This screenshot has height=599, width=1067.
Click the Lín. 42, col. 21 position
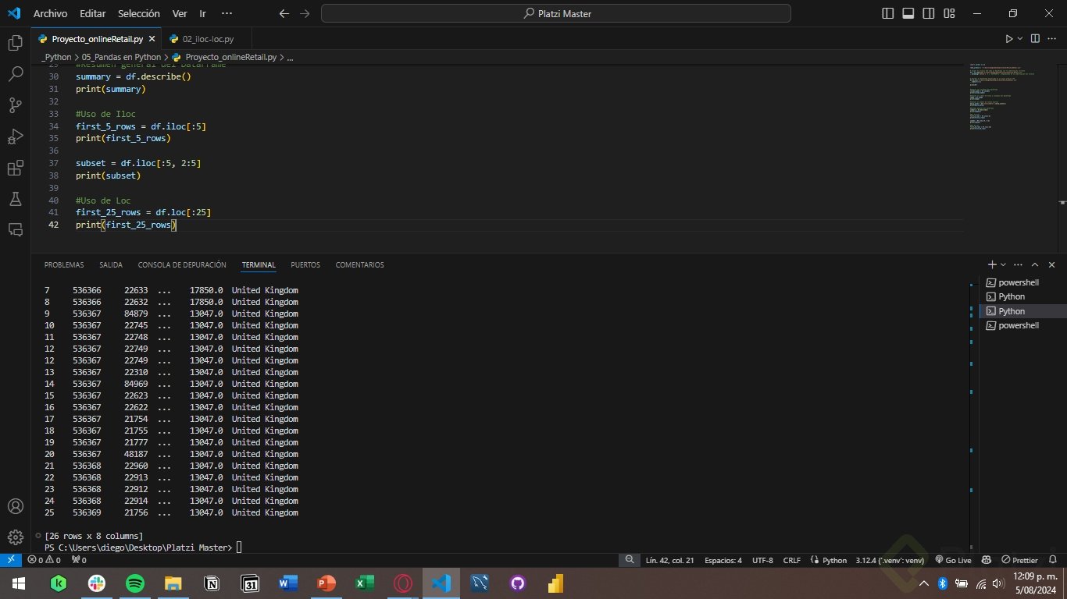670,560
